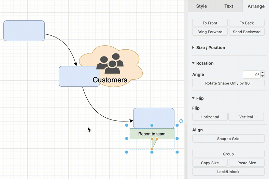
Task: Switch to the Text tab
Action: tap(229, 6)
